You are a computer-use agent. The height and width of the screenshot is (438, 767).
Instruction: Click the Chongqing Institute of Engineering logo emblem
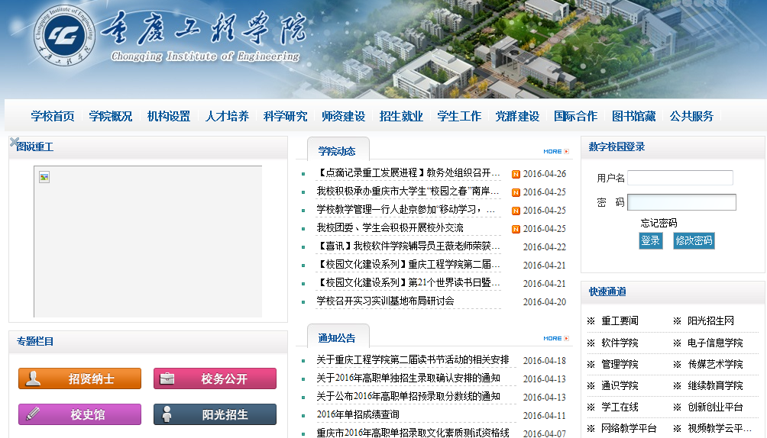(64, 36)
